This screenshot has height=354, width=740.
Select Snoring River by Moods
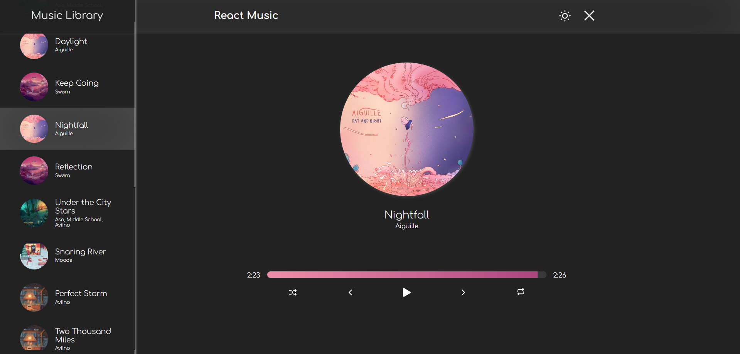(67, 255)
